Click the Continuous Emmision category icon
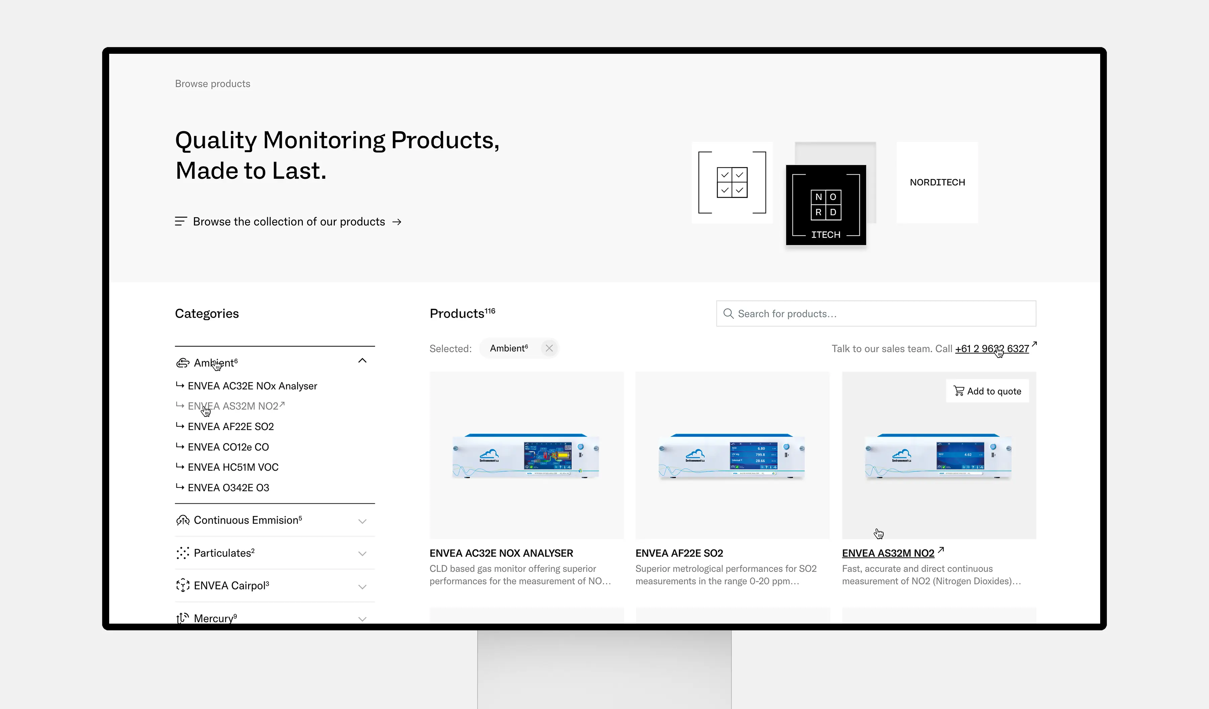The image size is (1209, 709). pyautogui.click(x=182, y=520)
